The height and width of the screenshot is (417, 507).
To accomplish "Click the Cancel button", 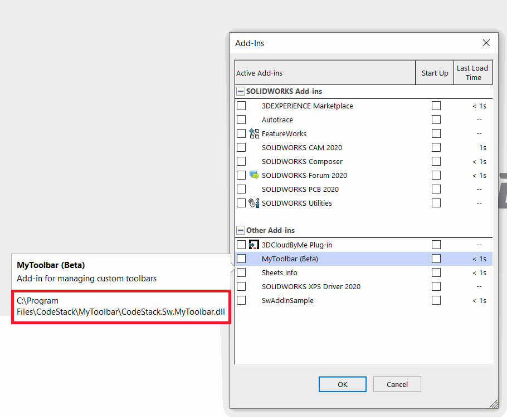I will coord(397,384).
